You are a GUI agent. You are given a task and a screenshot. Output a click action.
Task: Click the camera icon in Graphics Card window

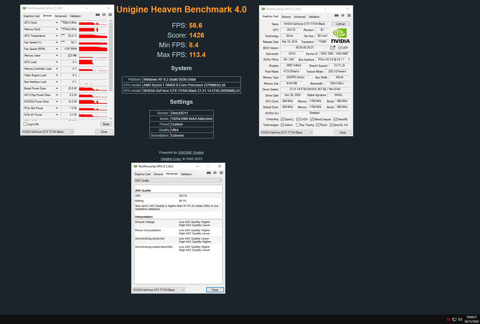tap(336, 15)
